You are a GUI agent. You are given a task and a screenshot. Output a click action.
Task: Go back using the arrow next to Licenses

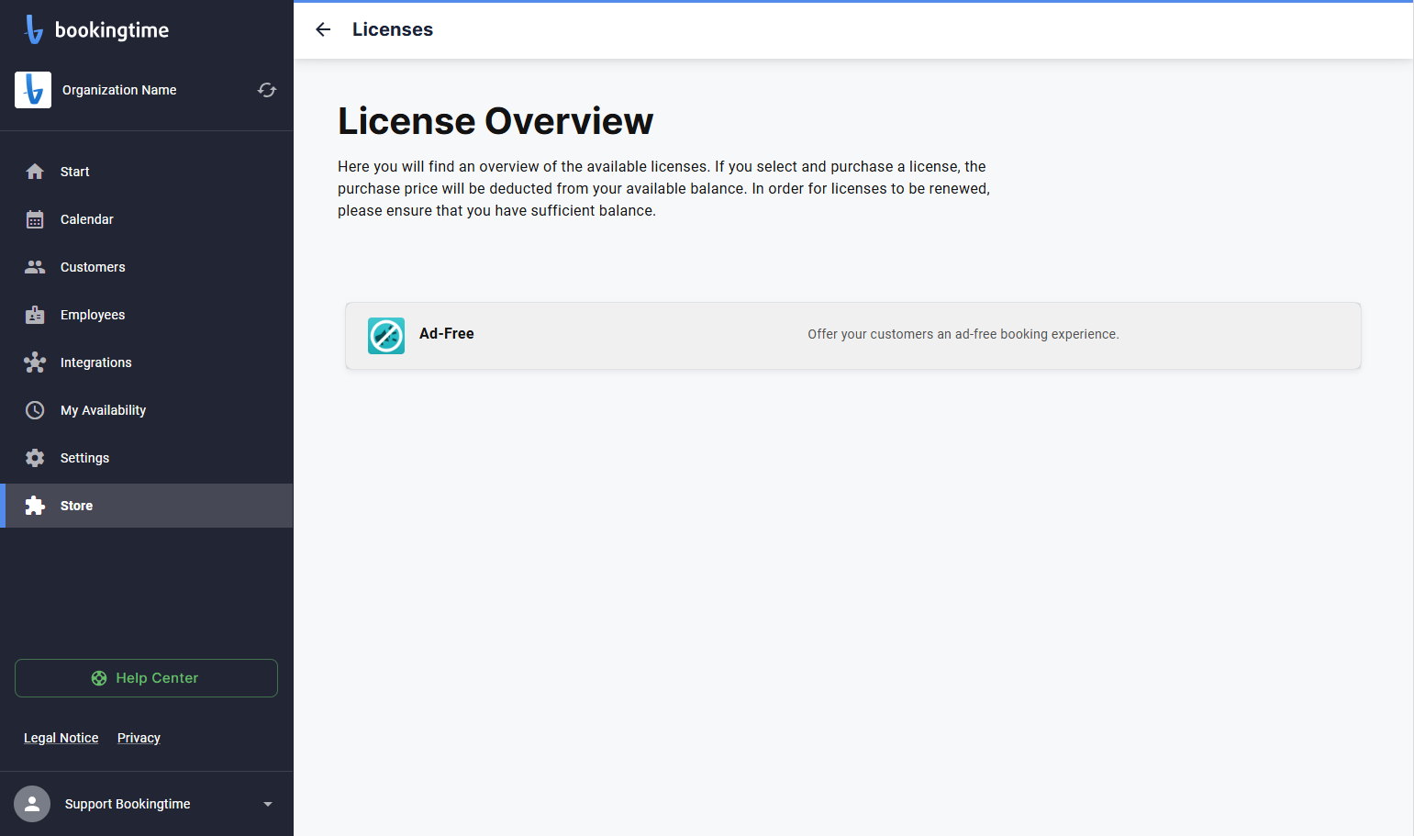[323, 29]
